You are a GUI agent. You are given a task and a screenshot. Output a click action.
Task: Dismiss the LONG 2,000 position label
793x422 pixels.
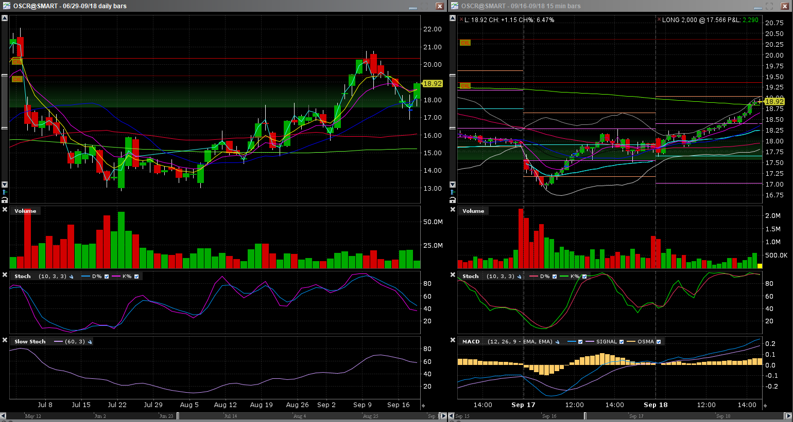659,20
